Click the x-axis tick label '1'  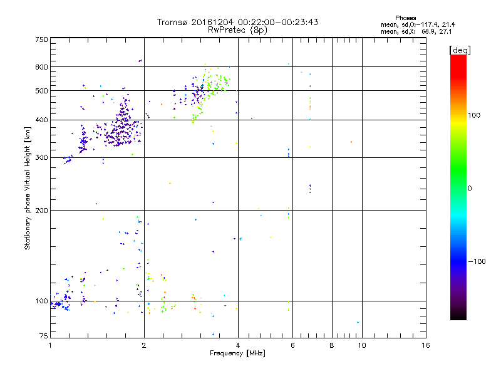pyautogui.click(x=50, y=345)
